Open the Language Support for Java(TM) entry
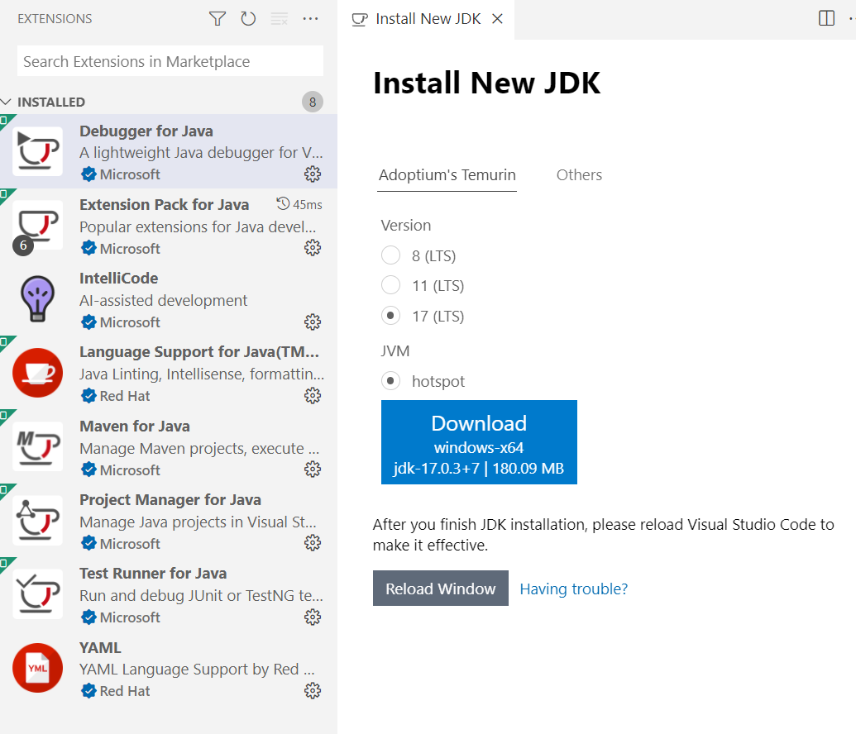This screenshot has height=734, width=856. click(169, 373)
